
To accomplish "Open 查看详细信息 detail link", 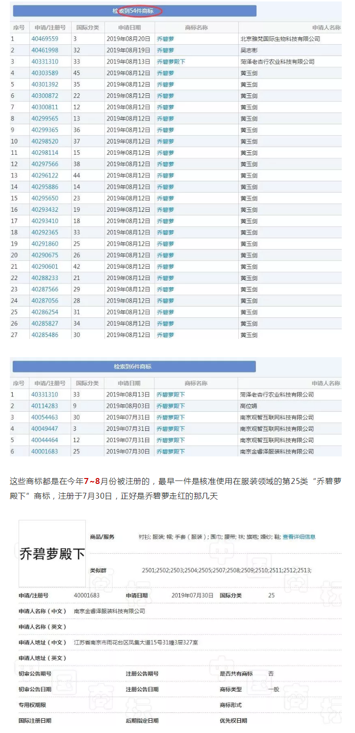I will click(299, 537).
